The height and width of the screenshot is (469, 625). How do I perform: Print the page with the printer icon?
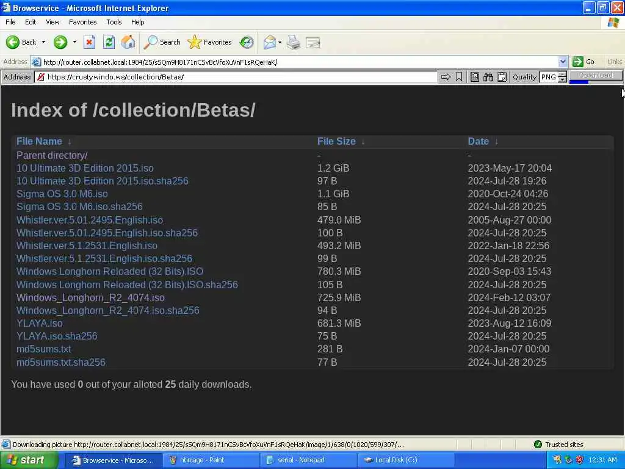tap(294, 42)
